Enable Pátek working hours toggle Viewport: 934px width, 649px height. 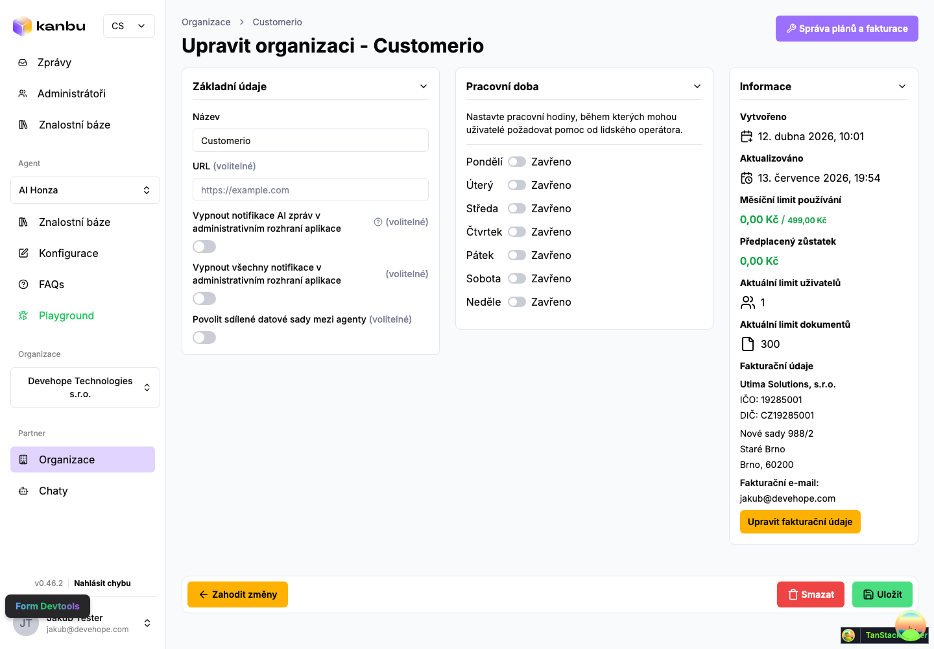point(517,255)
